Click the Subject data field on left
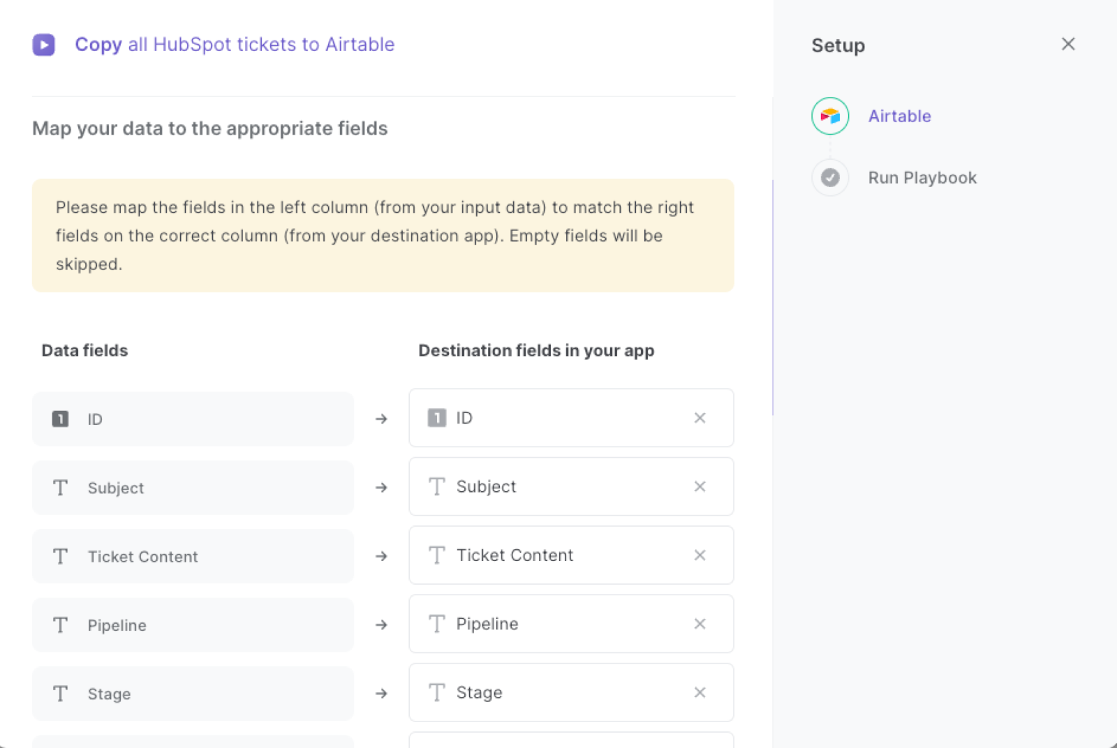The width and height of the screenshot is (1117, 748). pyautogui.click(x=193, y=488)
